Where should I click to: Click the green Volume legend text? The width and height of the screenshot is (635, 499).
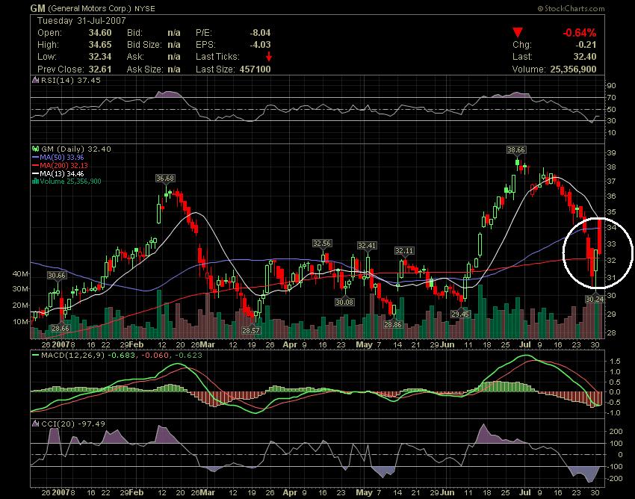tap(71, 181)
